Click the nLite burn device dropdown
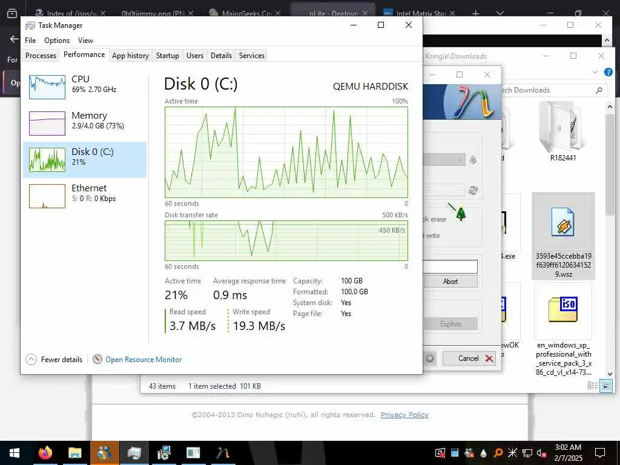This screenshot has height=465, width=620. [444, 160]
